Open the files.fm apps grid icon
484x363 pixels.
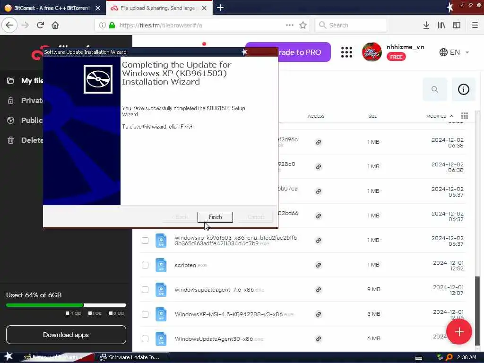(x=346, y=52)
